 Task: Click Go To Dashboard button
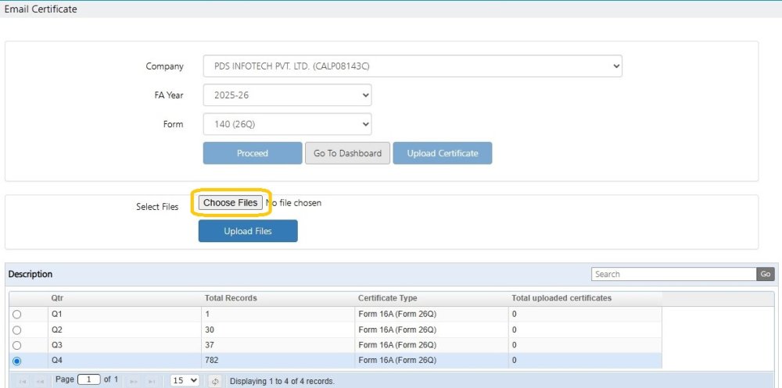(348, 153)
